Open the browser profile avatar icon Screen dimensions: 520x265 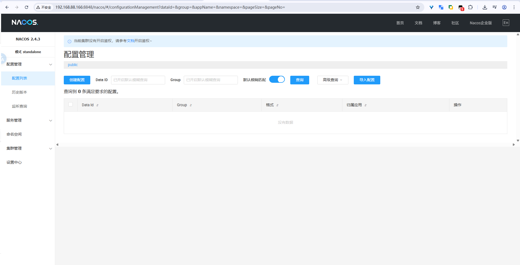(x=504, y=7)
